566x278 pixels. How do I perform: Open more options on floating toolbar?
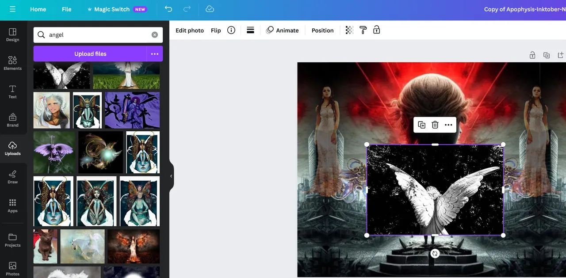(448, 125)
